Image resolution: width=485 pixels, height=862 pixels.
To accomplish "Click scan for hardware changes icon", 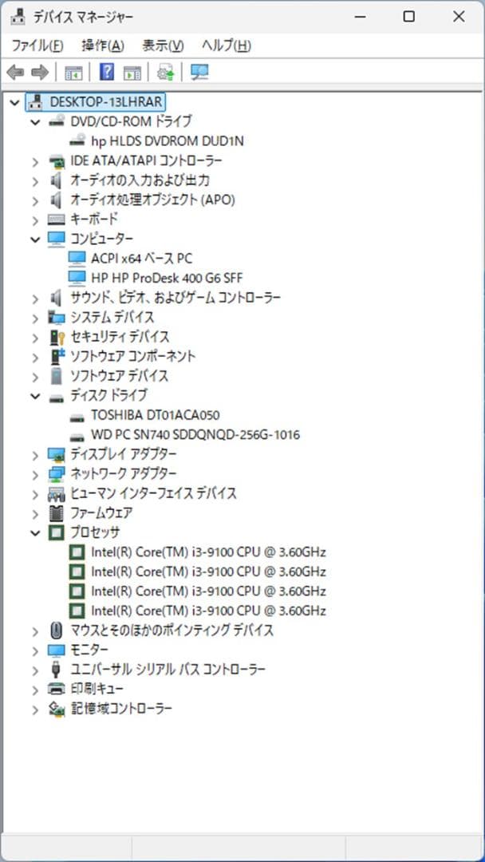I will pos(199,72).
